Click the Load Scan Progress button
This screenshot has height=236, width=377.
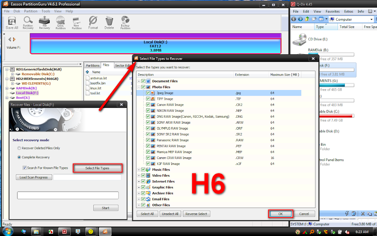(34, 177)
